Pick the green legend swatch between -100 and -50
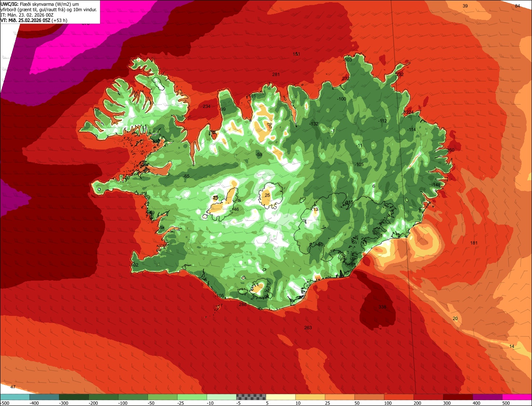This screenshot has height=406, width=532. click(133, 397)
